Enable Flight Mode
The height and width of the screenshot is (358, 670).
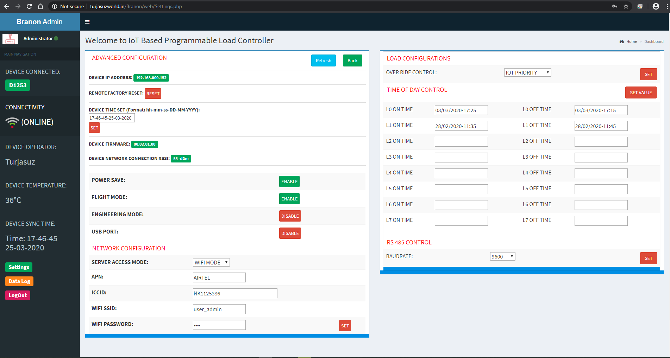289,199
